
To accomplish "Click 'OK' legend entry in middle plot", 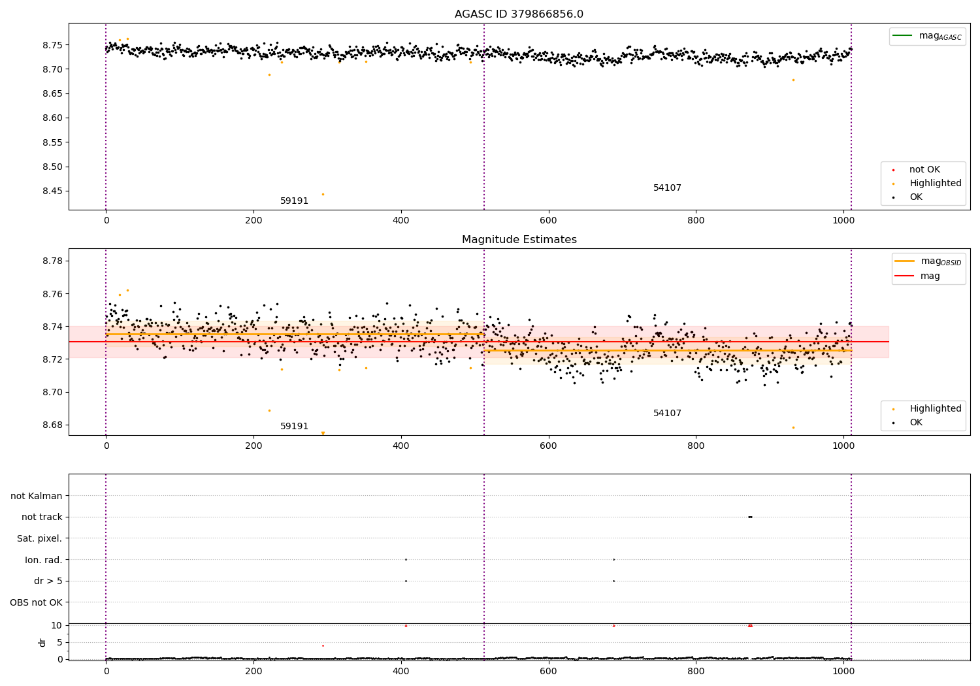I will pos(916,423).
